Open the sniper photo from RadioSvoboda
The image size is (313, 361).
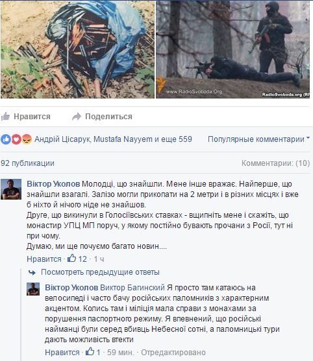point(233,49)
